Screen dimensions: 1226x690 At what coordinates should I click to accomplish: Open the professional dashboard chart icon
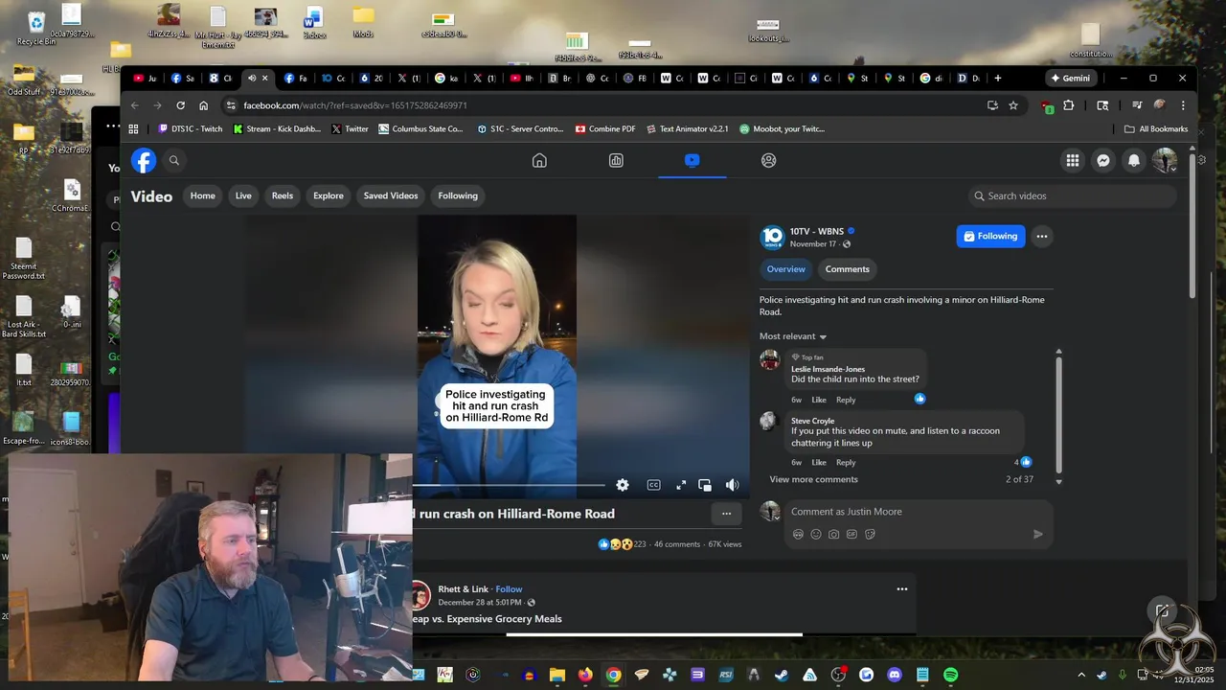click(616, 160)
